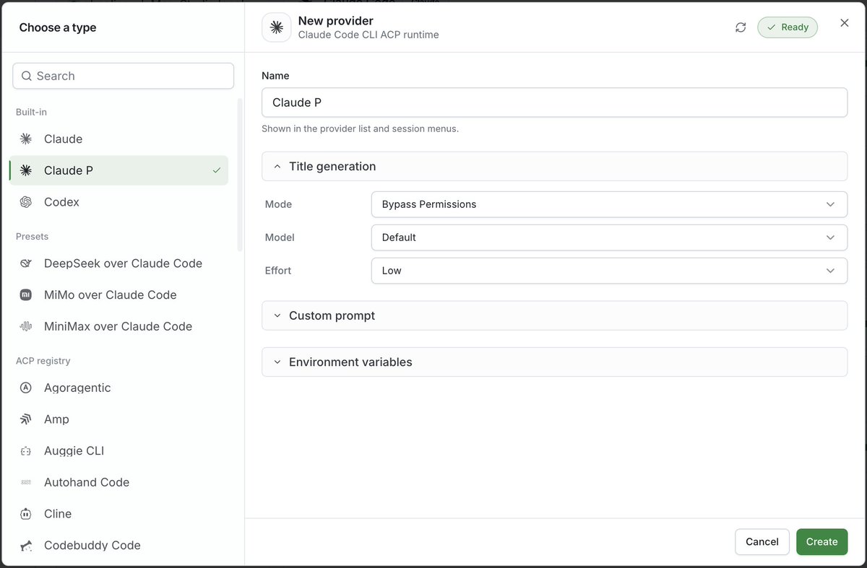The image size is (867, 568).
Task: Click the type list vertical scrollbar
Action: pos(240,175)
